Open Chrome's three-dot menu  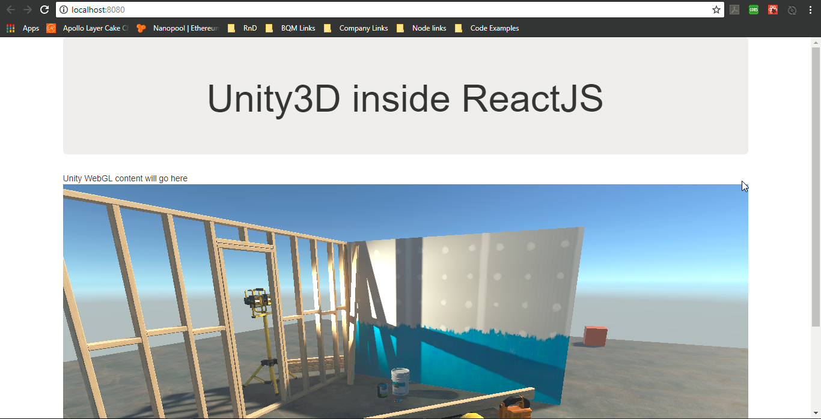point(810,10)
